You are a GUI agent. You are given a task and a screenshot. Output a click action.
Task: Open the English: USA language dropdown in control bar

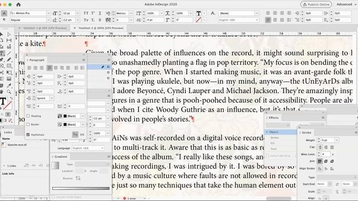pyautogui.click(x=257, y=20)
